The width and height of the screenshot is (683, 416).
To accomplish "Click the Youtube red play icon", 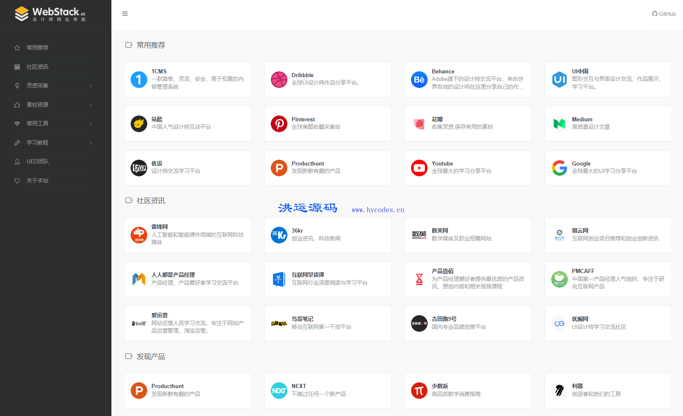I will coord(419,168).
